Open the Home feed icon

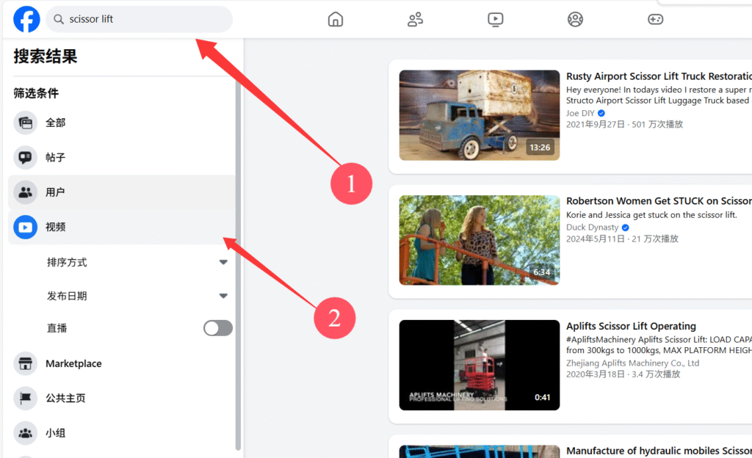click(335, 20)
